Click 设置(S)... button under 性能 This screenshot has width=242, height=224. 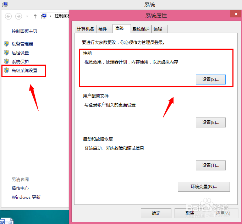click(211, 80)
